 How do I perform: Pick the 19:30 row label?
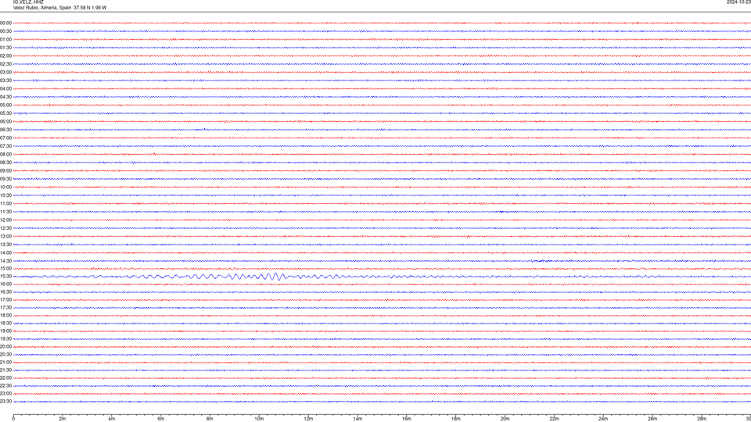point(5,338)
